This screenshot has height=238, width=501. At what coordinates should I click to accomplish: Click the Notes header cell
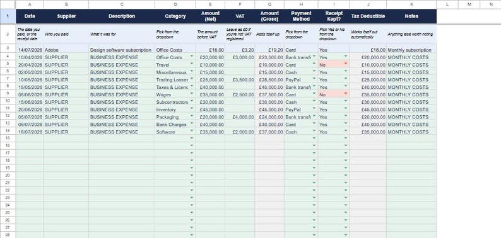click(411, 16)
